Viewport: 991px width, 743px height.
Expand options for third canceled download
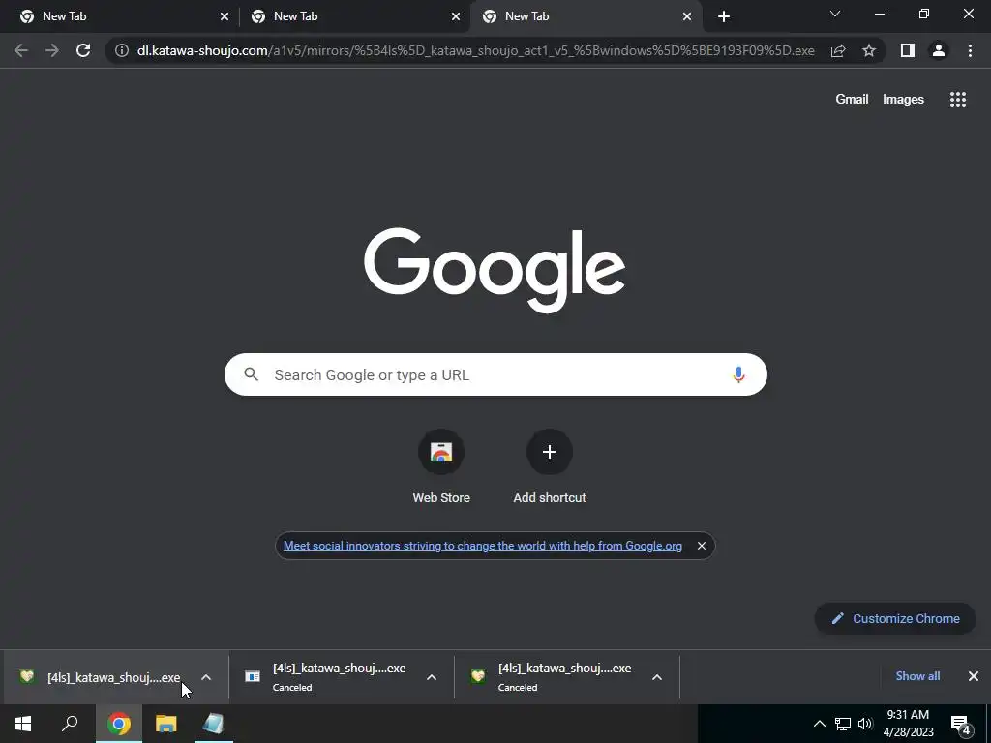click(657, 677)
